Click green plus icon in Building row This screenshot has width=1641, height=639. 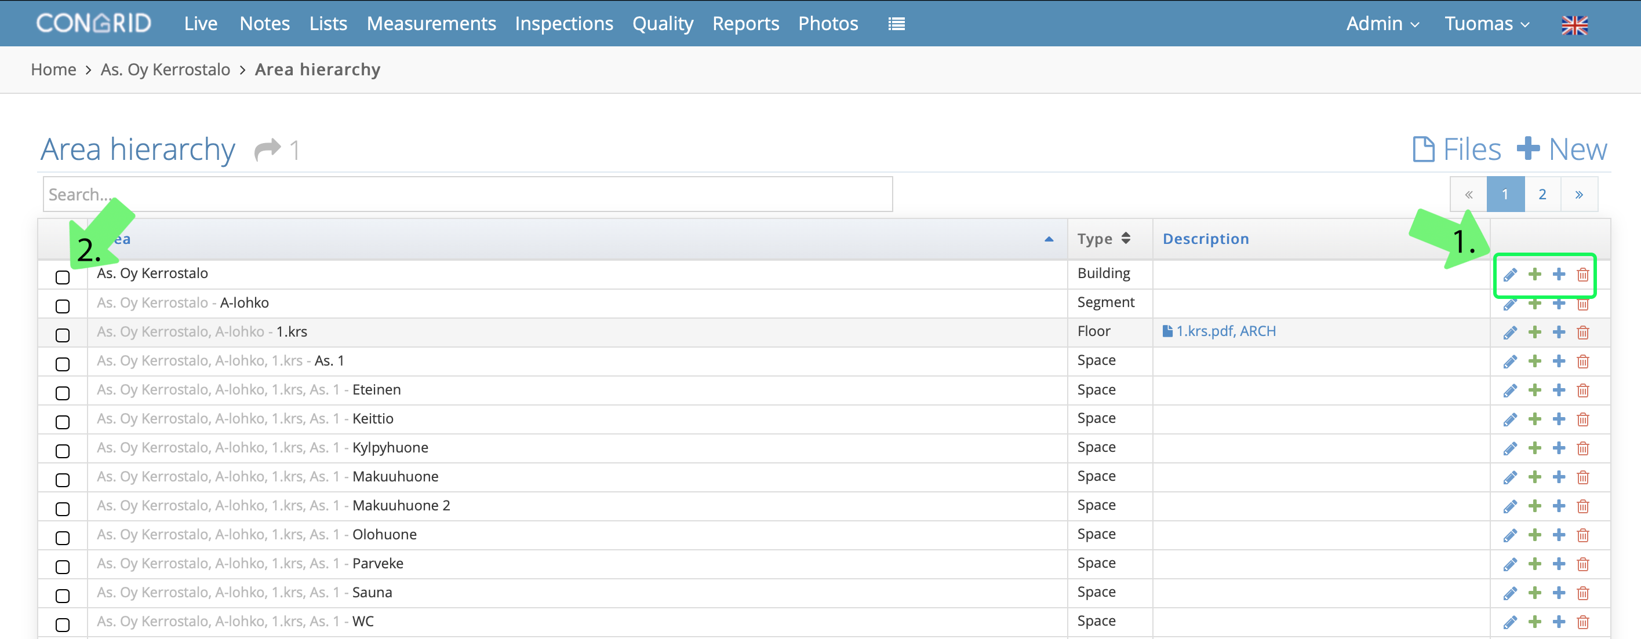tap(1534, 274)
